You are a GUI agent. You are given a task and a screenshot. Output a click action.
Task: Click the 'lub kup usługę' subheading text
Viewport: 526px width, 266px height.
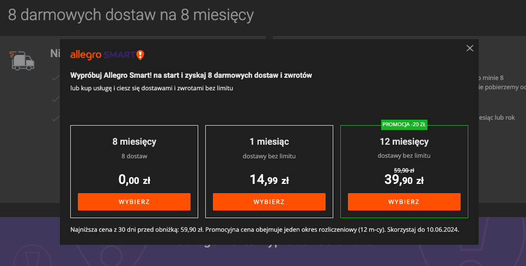point(151,88)
